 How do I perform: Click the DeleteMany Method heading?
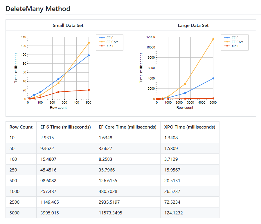[x=38, y=9]
